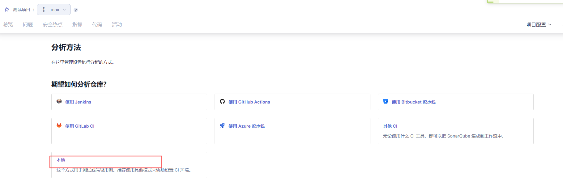Switch to the 活动 tab

[117, 24]
